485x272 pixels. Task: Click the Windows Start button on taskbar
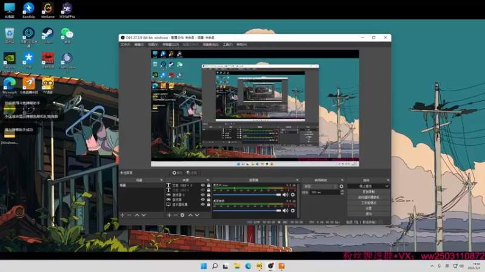coord(204,266)
